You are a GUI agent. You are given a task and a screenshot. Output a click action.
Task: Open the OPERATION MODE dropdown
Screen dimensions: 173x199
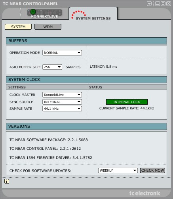click(x=62, y=53)
